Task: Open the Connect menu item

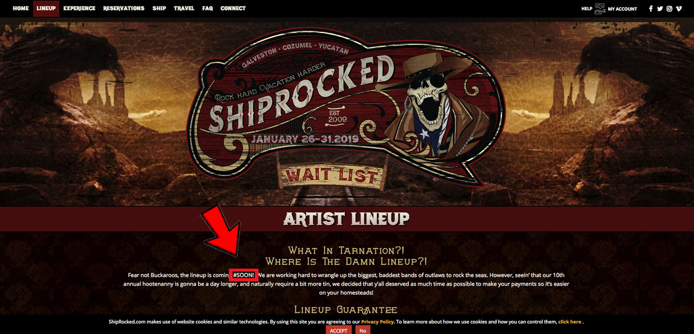Action: click(233, 9)
